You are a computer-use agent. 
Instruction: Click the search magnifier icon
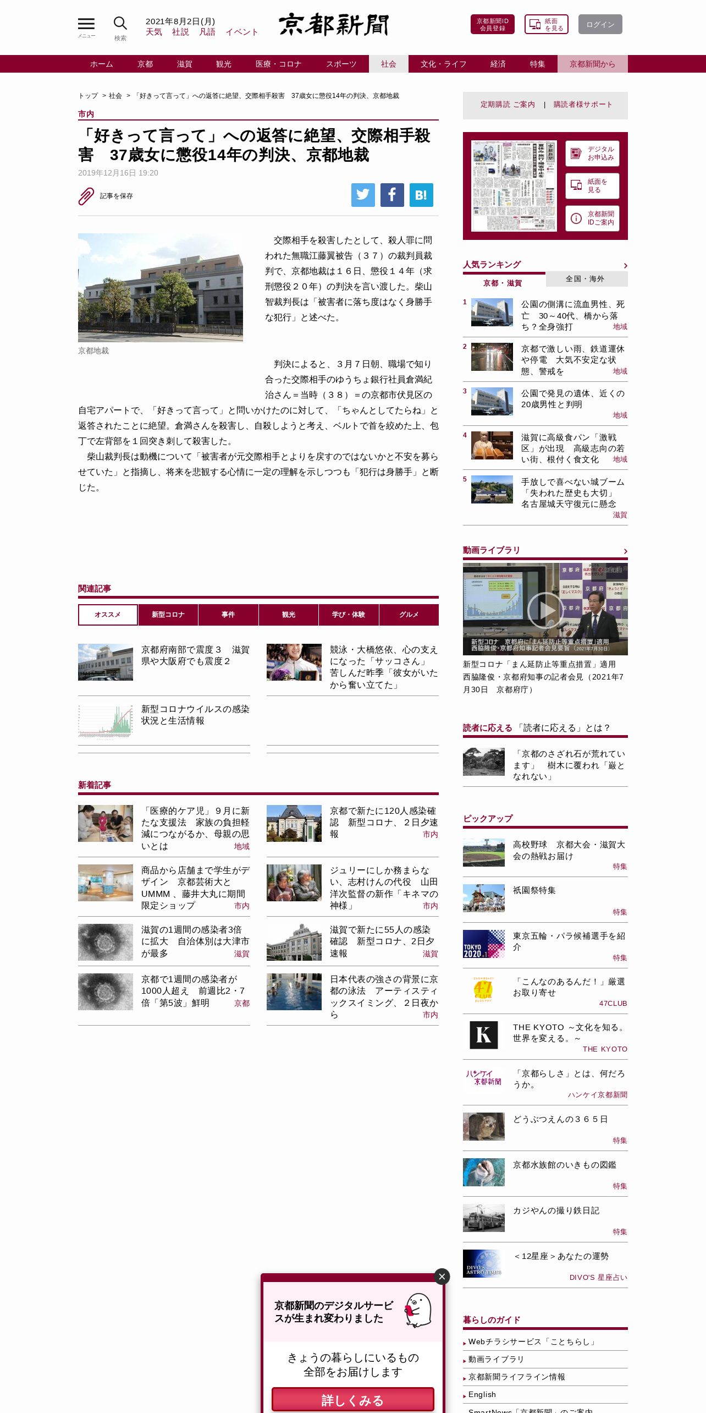pos(120,23)
